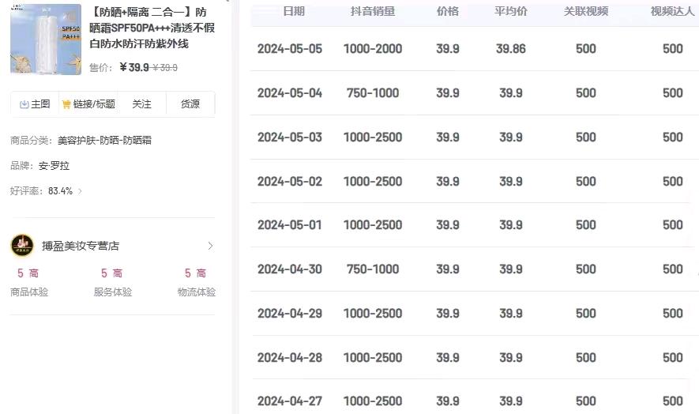Click 视频达人 500 in the 2024-05-01 row
Image resolution: width=699 pixels, height=414 pixels.
point(673,225)
